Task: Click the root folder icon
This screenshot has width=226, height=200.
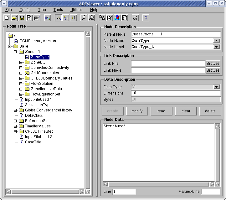Action: (x=11, y=35)
